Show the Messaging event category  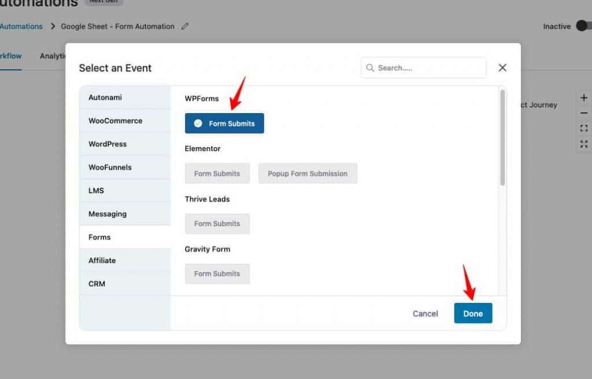point(125,213)
